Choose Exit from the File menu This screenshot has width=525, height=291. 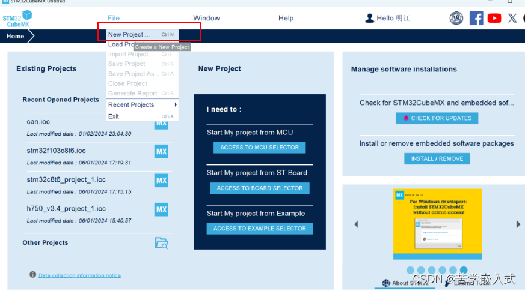[x=143, y=116]
